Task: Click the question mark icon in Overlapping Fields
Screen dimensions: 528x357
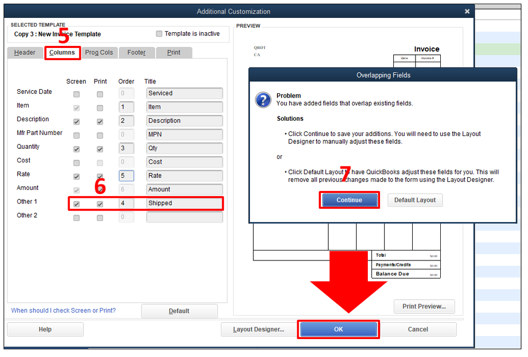Action: tap(263, 100)
